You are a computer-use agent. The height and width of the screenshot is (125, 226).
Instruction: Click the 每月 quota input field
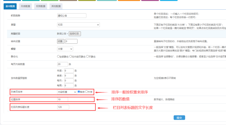(69, 81)
